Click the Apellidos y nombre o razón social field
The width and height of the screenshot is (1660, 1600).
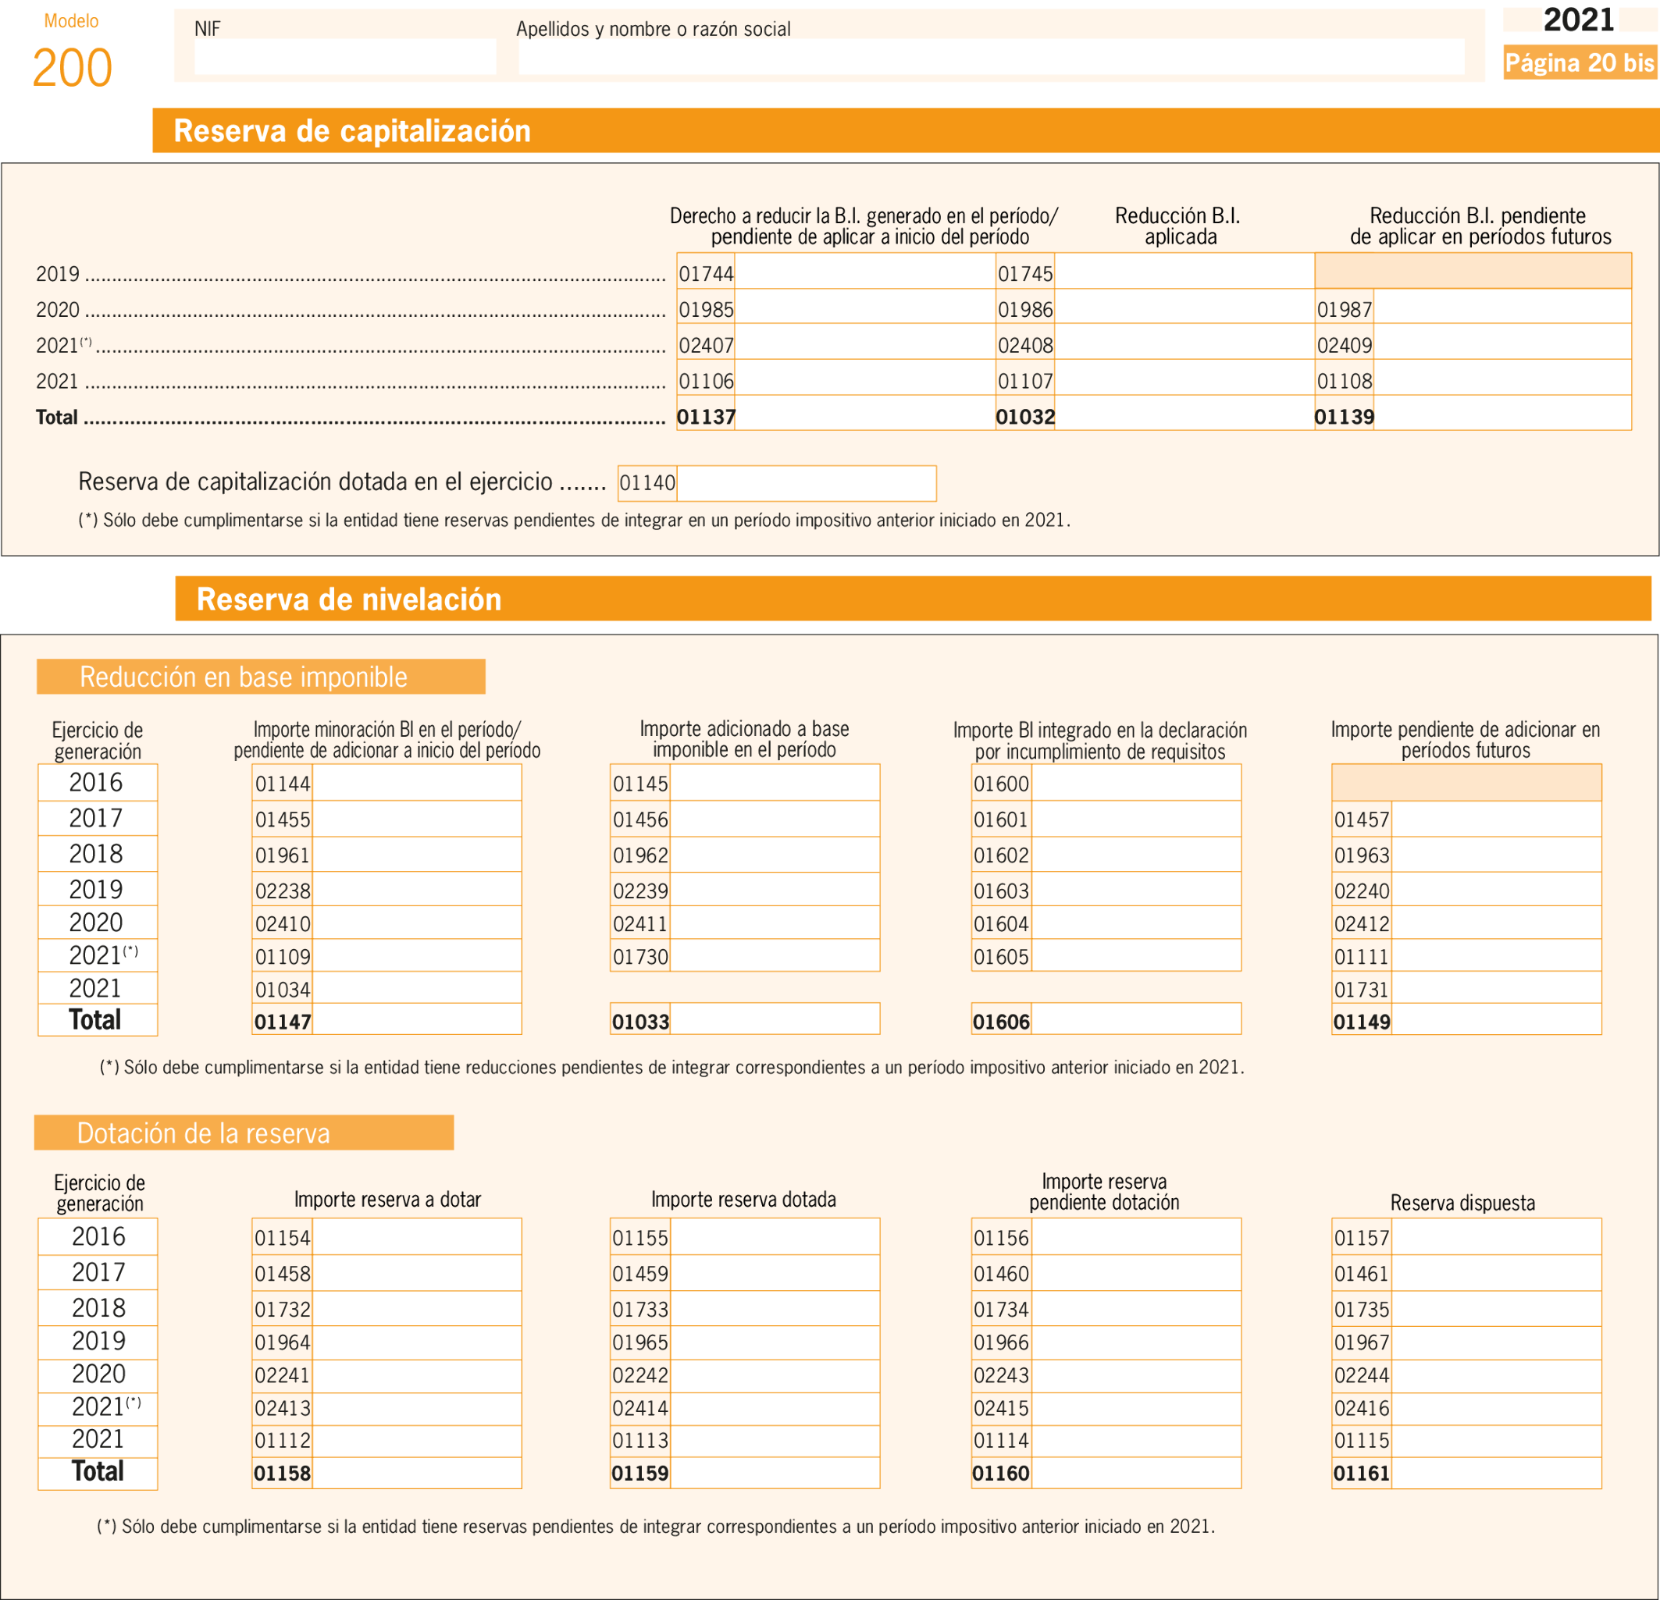pyautogui.click(x=991, y=57)
